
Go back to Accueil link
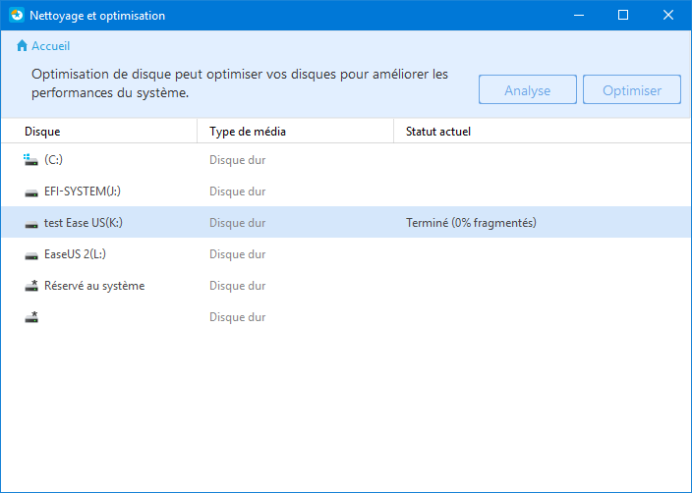50,46
